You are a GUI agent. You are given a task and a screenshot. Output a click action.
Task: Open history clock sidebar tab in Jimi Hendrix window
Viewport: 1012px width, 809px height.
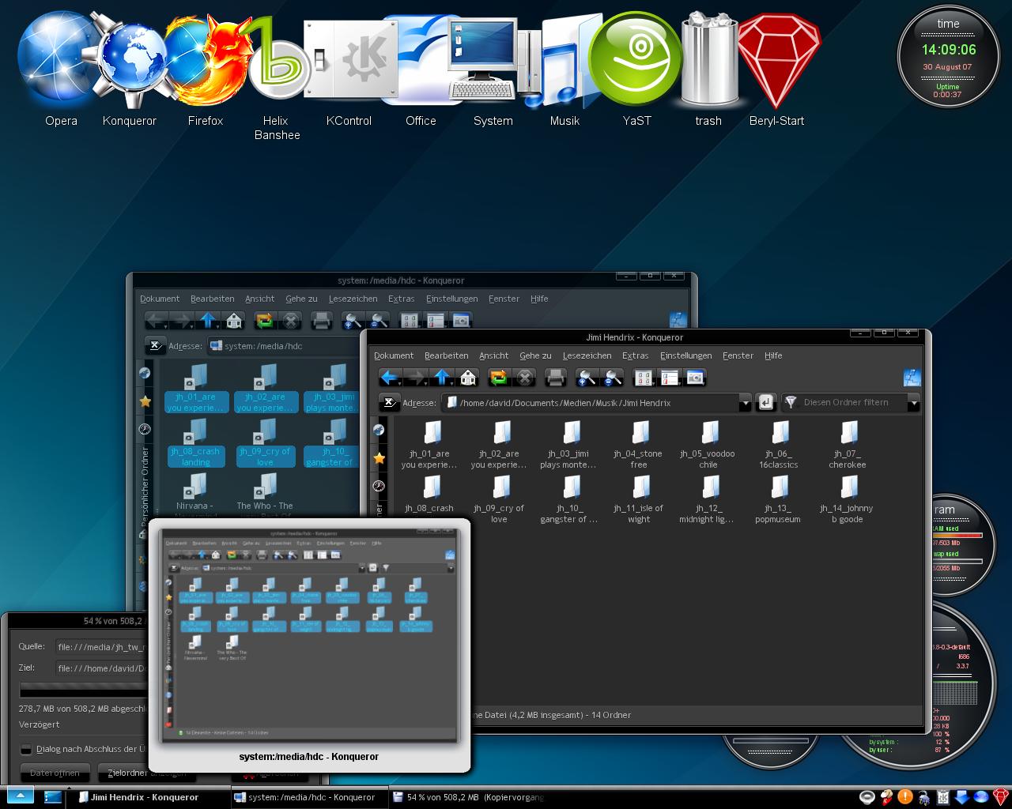coord(379,486)
